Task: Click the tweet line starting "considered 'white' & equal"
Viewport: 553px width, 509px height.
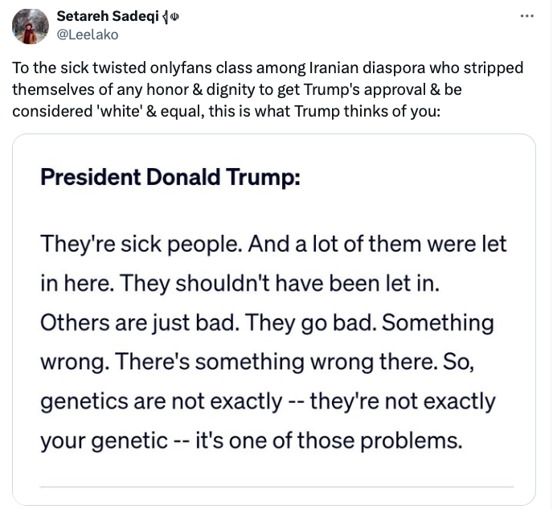Action: 226,110
